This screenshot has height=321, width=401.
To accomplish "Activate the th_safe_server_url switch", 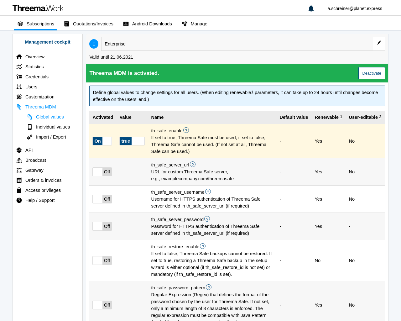I will tap(102, 172).
